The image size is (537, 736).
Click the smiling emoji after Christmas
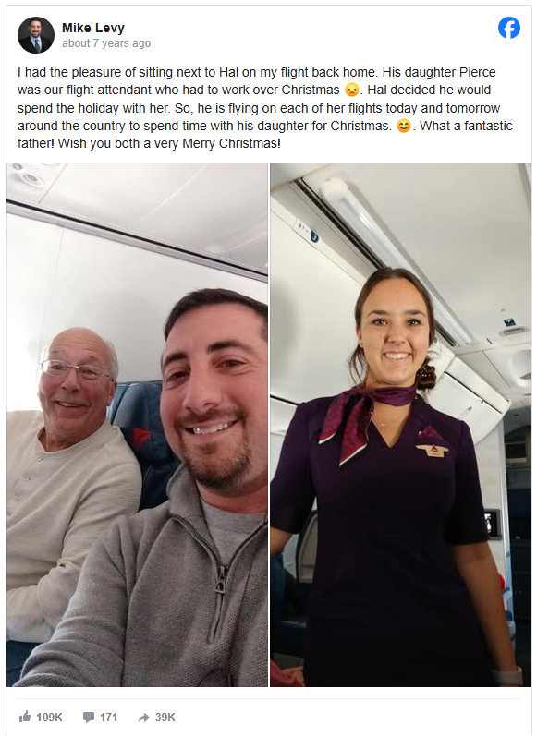coord(404,126)
